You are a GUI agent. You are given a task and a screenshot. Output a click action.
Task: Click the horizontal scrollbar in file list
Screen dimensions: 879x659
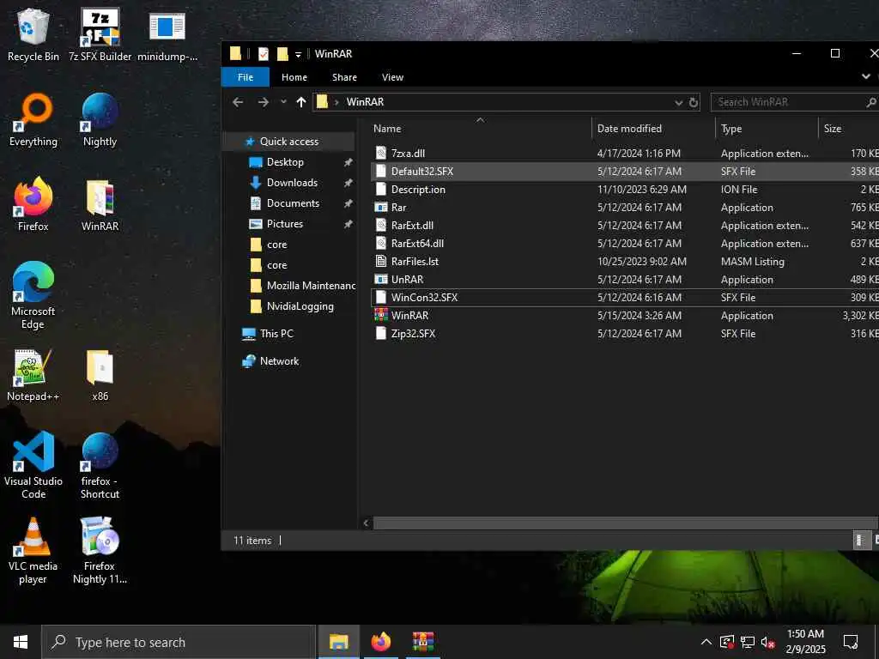click(x=626, y=523)
